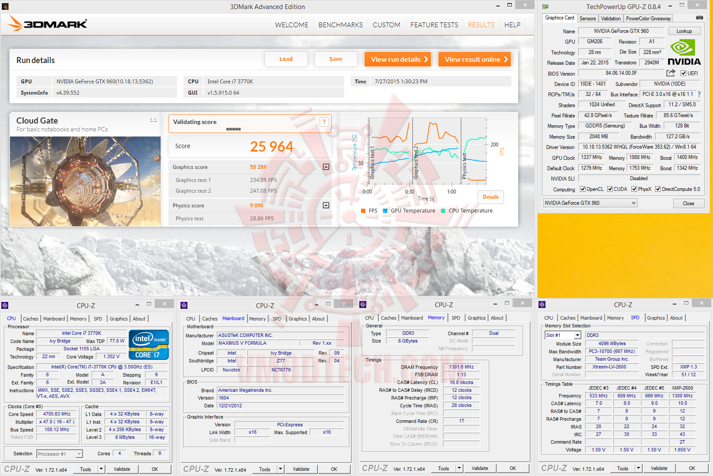This screenshot has width=713, height=476.
Task: Open Tools dropdown arrow in CPU-Z SPD-tab window
Action: click(638, 468)
